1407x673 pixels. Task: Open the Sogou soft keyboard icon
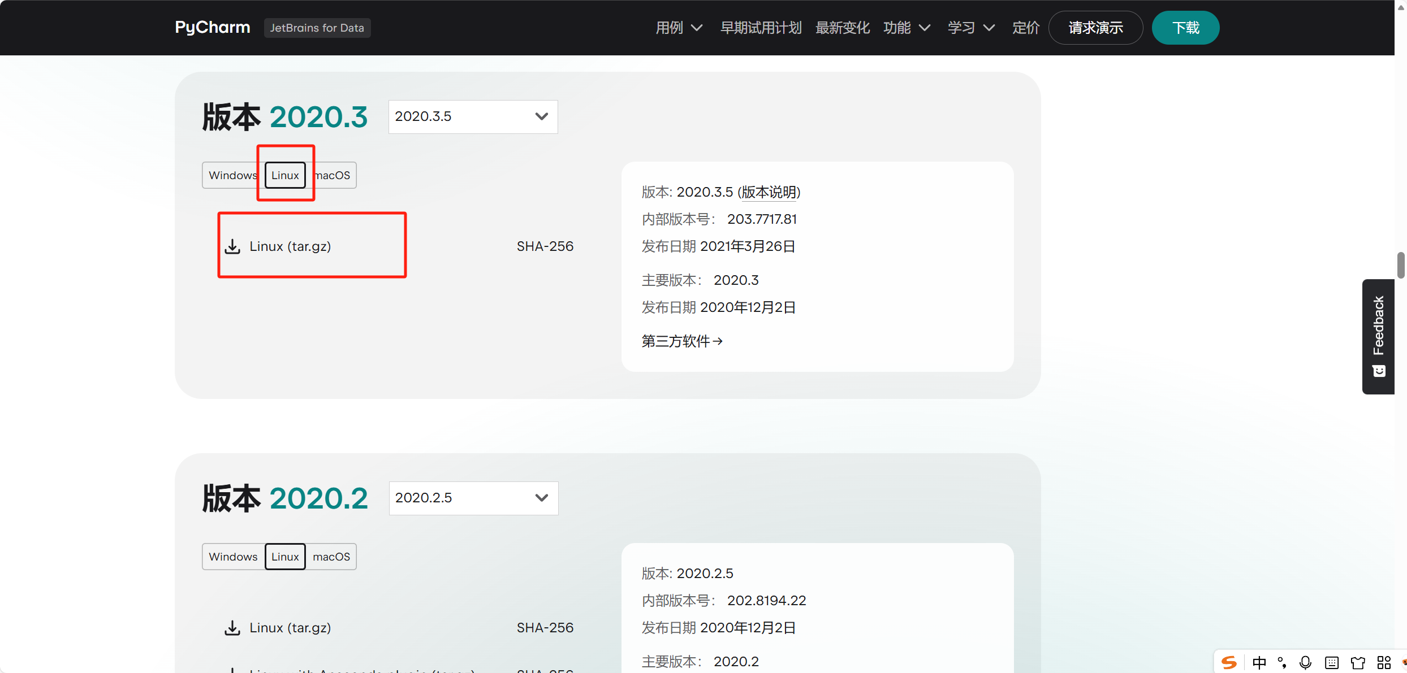point(1332,662)
